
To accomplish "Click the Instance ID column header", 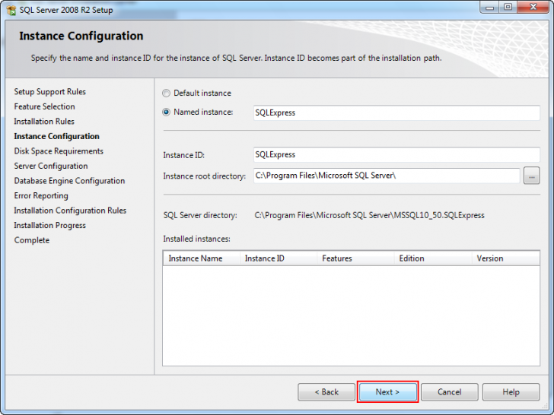I will pyautogui.click(x=279, y=258).
